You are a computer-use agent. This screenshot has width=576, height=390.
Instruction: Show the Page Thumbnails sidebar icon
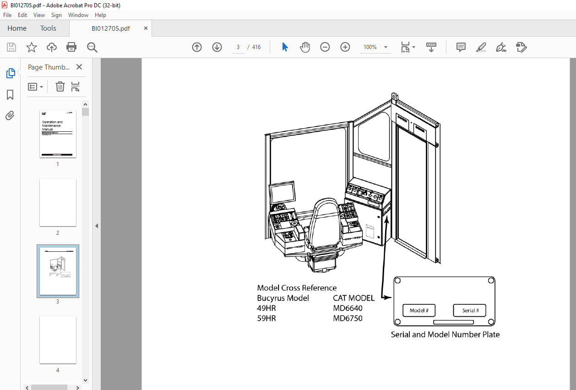[x=10, y=73]
